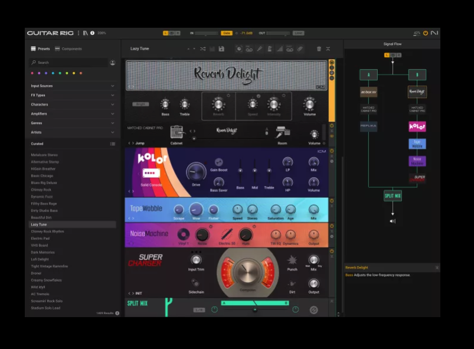This screenshot has height=349, width=474.
Task: Expand the FX Types category
Action: pyautogui.click(x=73, y=95)
